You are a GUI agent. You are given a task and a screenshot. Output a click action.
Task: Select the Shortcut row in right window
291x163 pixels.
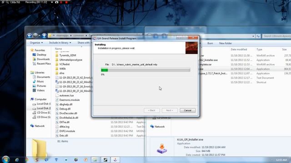pos(245,82)
